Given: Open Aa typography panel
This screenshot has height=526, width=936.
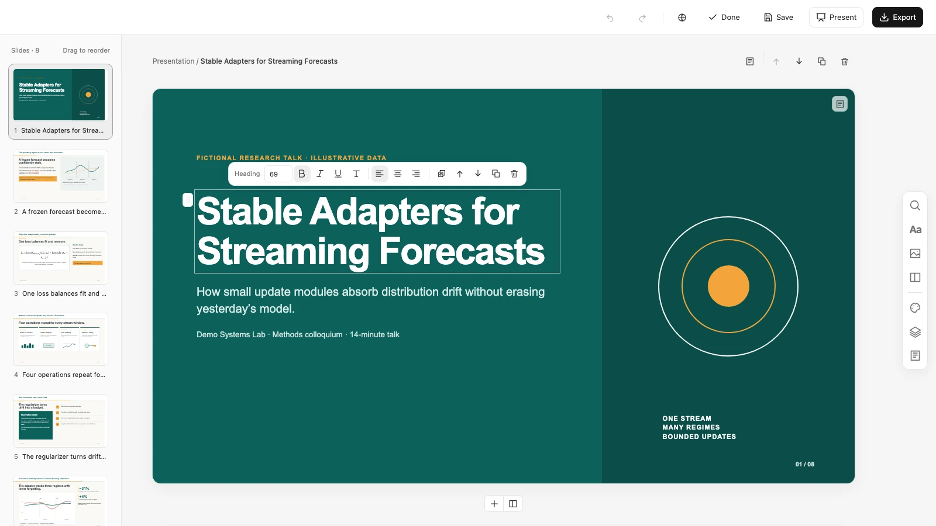Looking at the screenshot, I should point(916,230).
